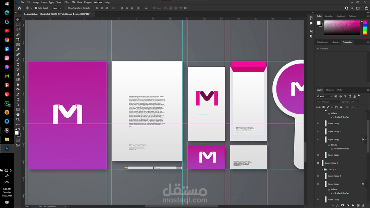Switch to the Channels tab
This screenshot has height=208, width=370.
tap(330, 90)
